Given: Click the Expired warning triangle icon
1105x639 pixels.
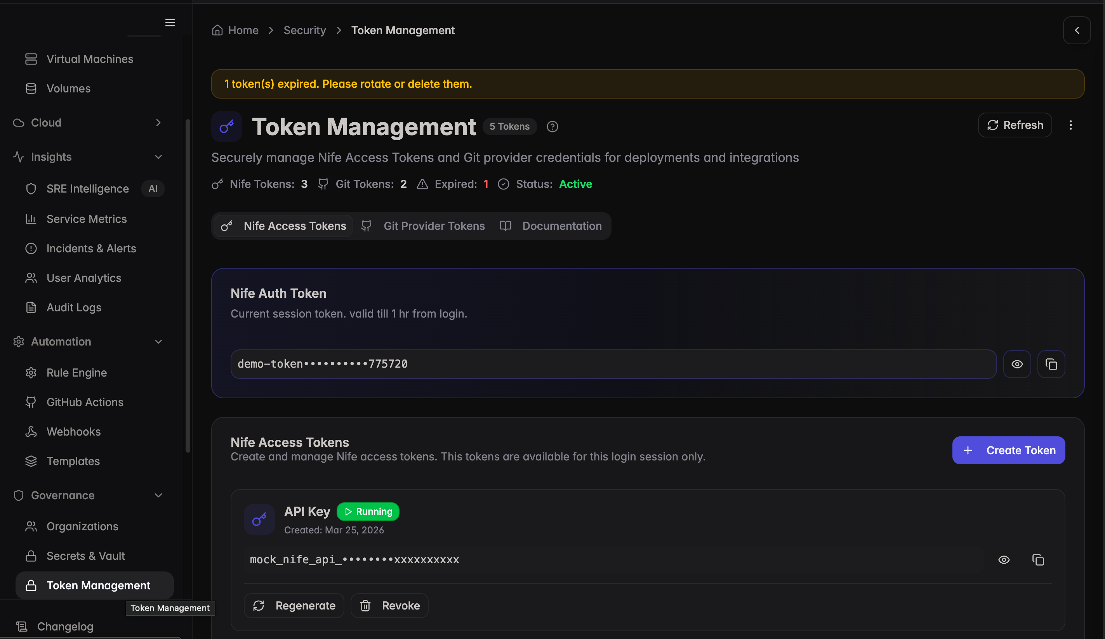Looking at the screenshot, I should coord(422,184).
